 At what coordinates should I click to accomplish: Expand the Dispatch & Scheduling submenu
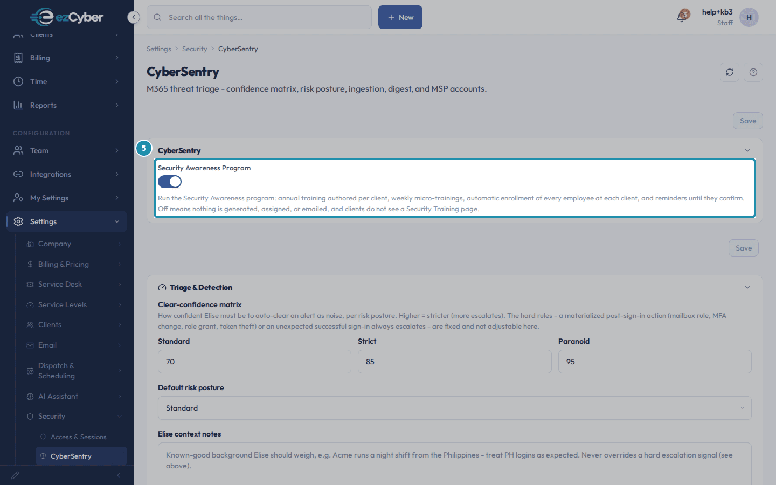point(120,371)
